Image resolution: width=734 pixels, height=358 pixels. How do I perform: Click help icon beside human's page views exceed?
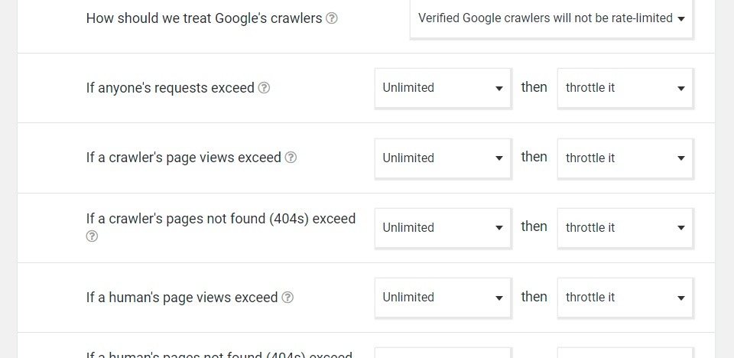(x=287, y=298)
